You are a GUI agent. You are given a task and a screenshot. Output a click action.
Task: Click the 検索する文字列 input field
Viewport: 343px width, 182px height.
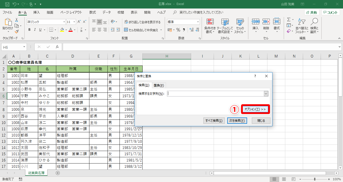[216, 93]
